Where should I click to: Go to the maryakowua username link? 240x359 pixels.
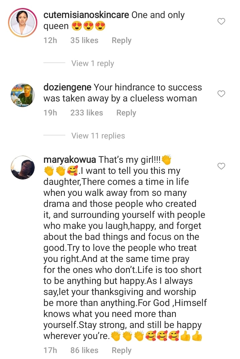click(70, 160)
